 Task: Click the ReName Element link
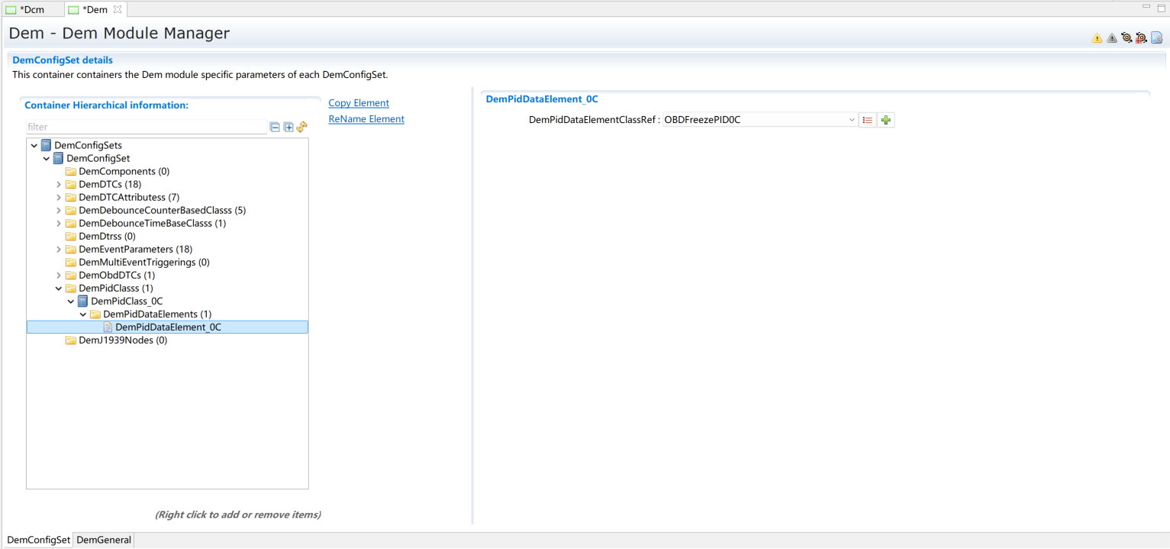pos(366,119)
